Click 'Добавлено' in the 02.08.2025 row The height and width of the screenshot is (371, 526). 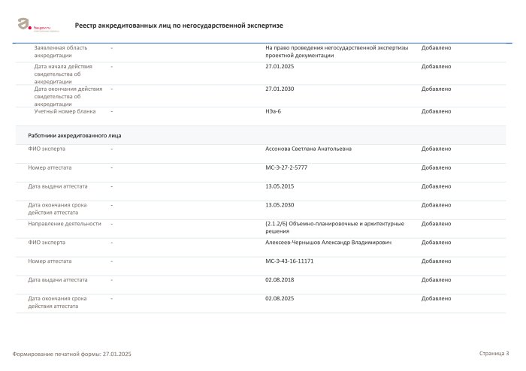tap(436, 298)
